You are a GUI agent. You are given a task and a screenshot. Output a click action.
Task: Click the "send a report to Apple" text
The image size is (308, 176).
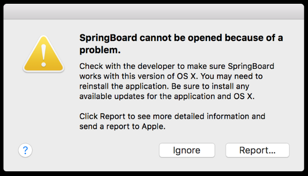(x=122, y=127)
